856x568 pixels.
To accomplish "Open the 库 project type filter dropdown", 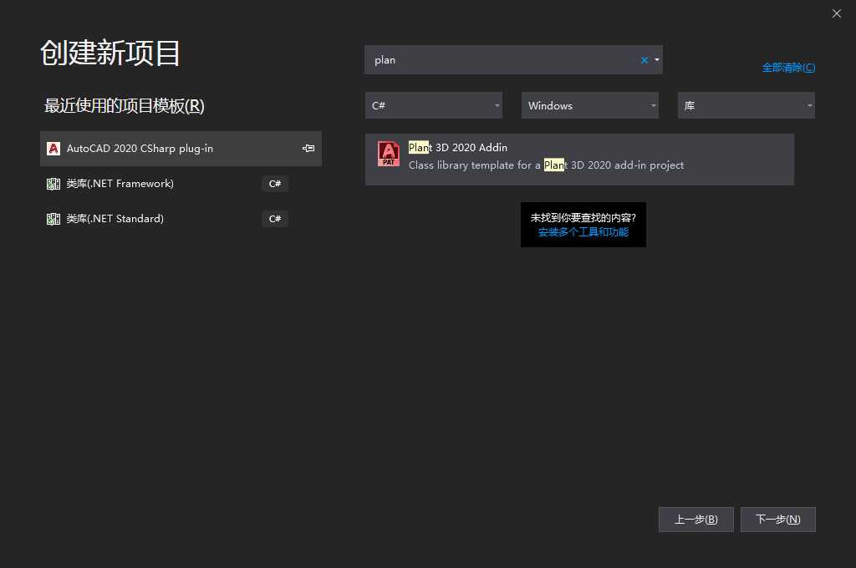I will (x=746, y=105).
